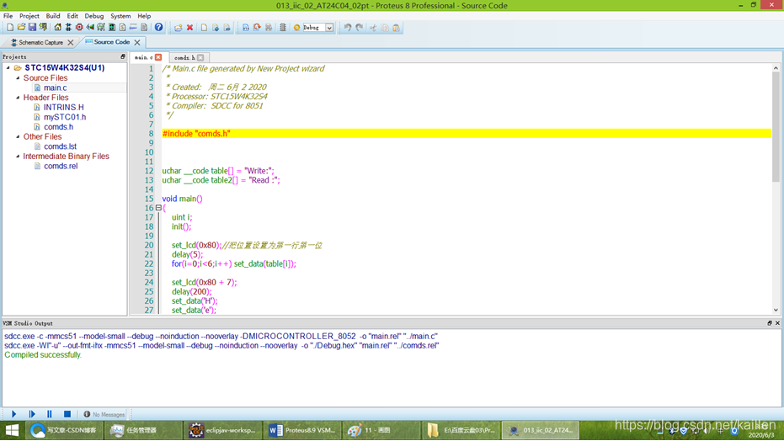Click the New File toolbar icon
The width and height of the screenshot is (784, 441).
click(x=204, y=28)
